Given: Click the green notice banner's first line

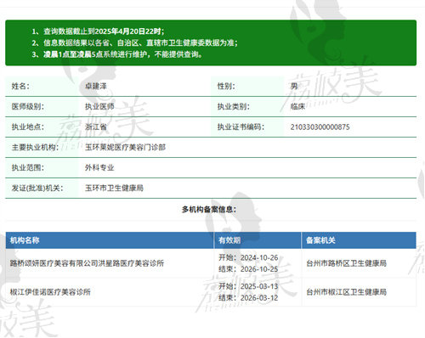Looking at the screenshot, I should pyautogui.click(x=98, y=31).
